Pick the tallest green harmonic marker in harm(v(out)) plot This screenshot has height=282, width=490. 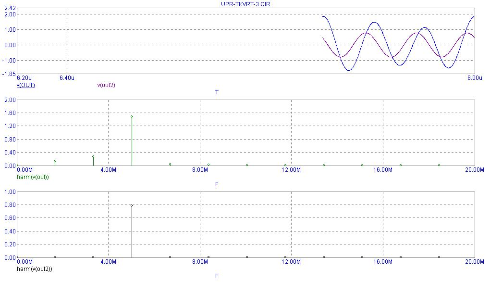(x=132, y=117)
